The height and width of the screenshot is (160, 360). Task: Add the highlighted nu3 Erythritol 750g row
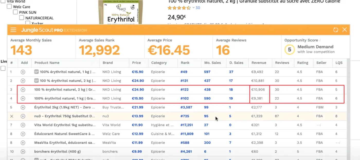(23, 116)
